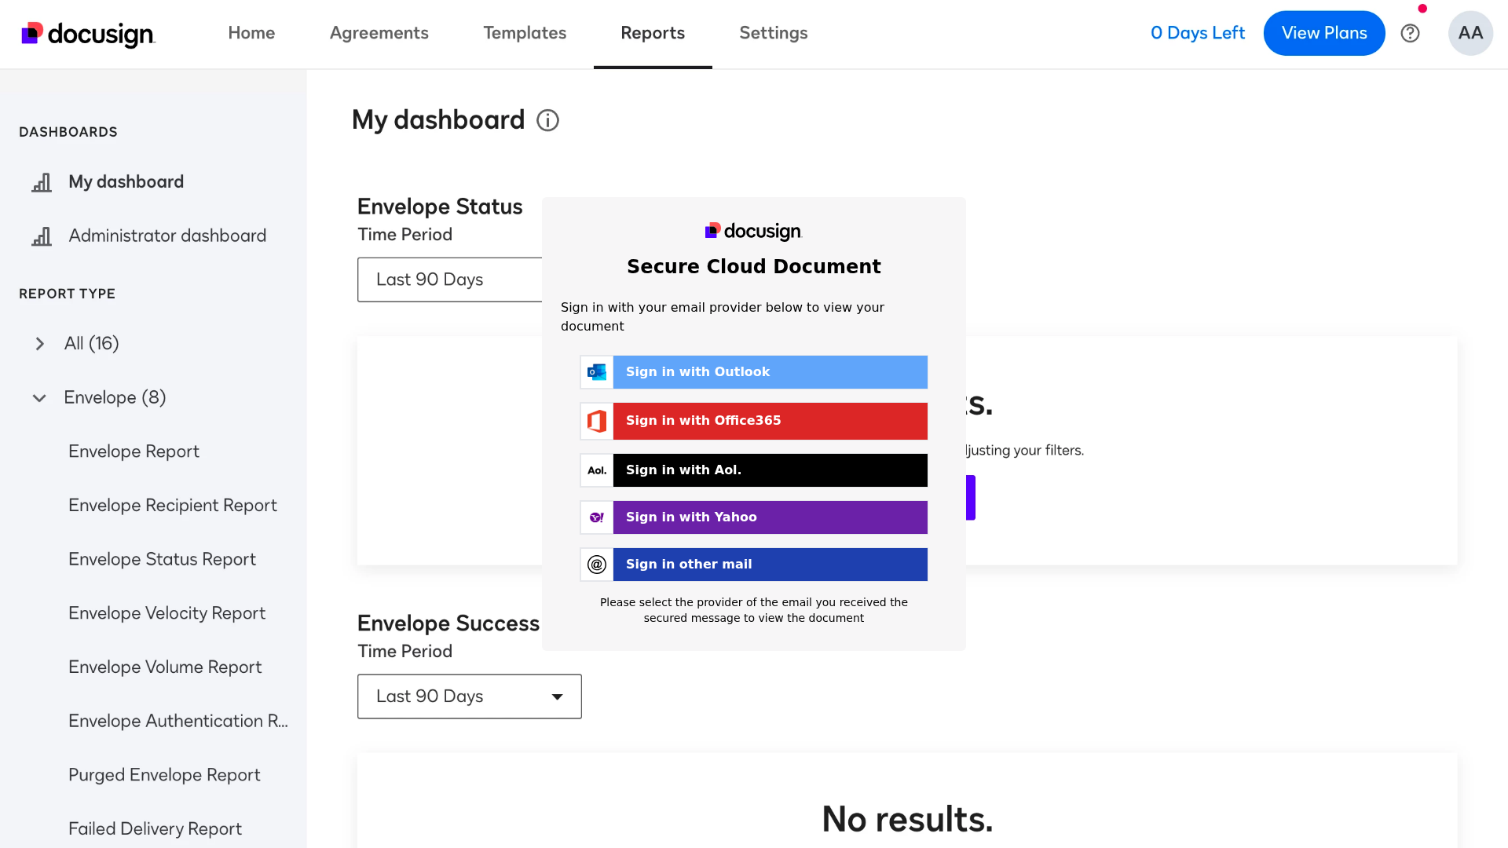The image size is (1508, 848).
Task: Open Envelope Recipient Report
Action: [x=173, y=506]
